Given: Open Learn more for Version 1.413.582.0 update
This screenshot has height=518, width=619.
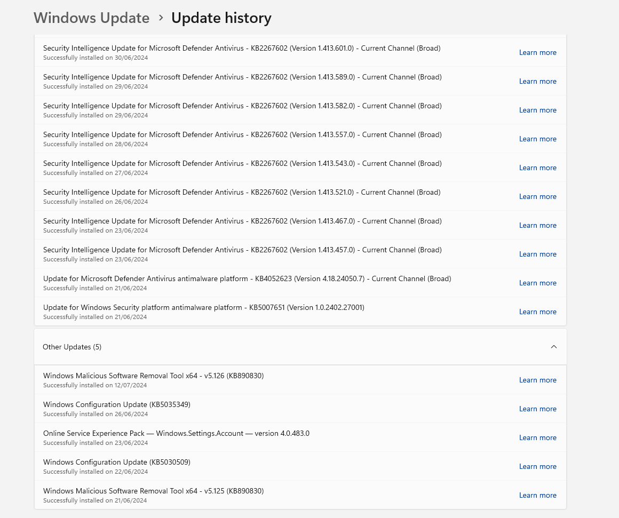Looking at the screenshot, I should tap(538, 110).
